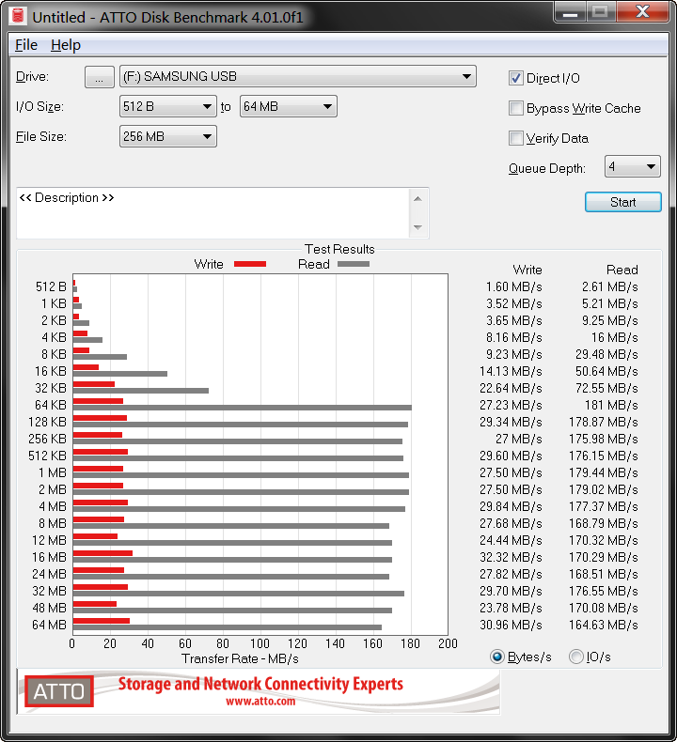Click the Start button

[x=623, y=202]
